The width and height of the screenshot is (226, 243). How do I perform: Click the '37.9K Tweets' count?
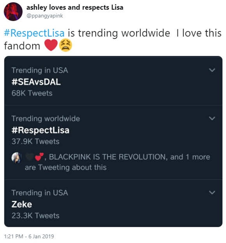[35, 141]
